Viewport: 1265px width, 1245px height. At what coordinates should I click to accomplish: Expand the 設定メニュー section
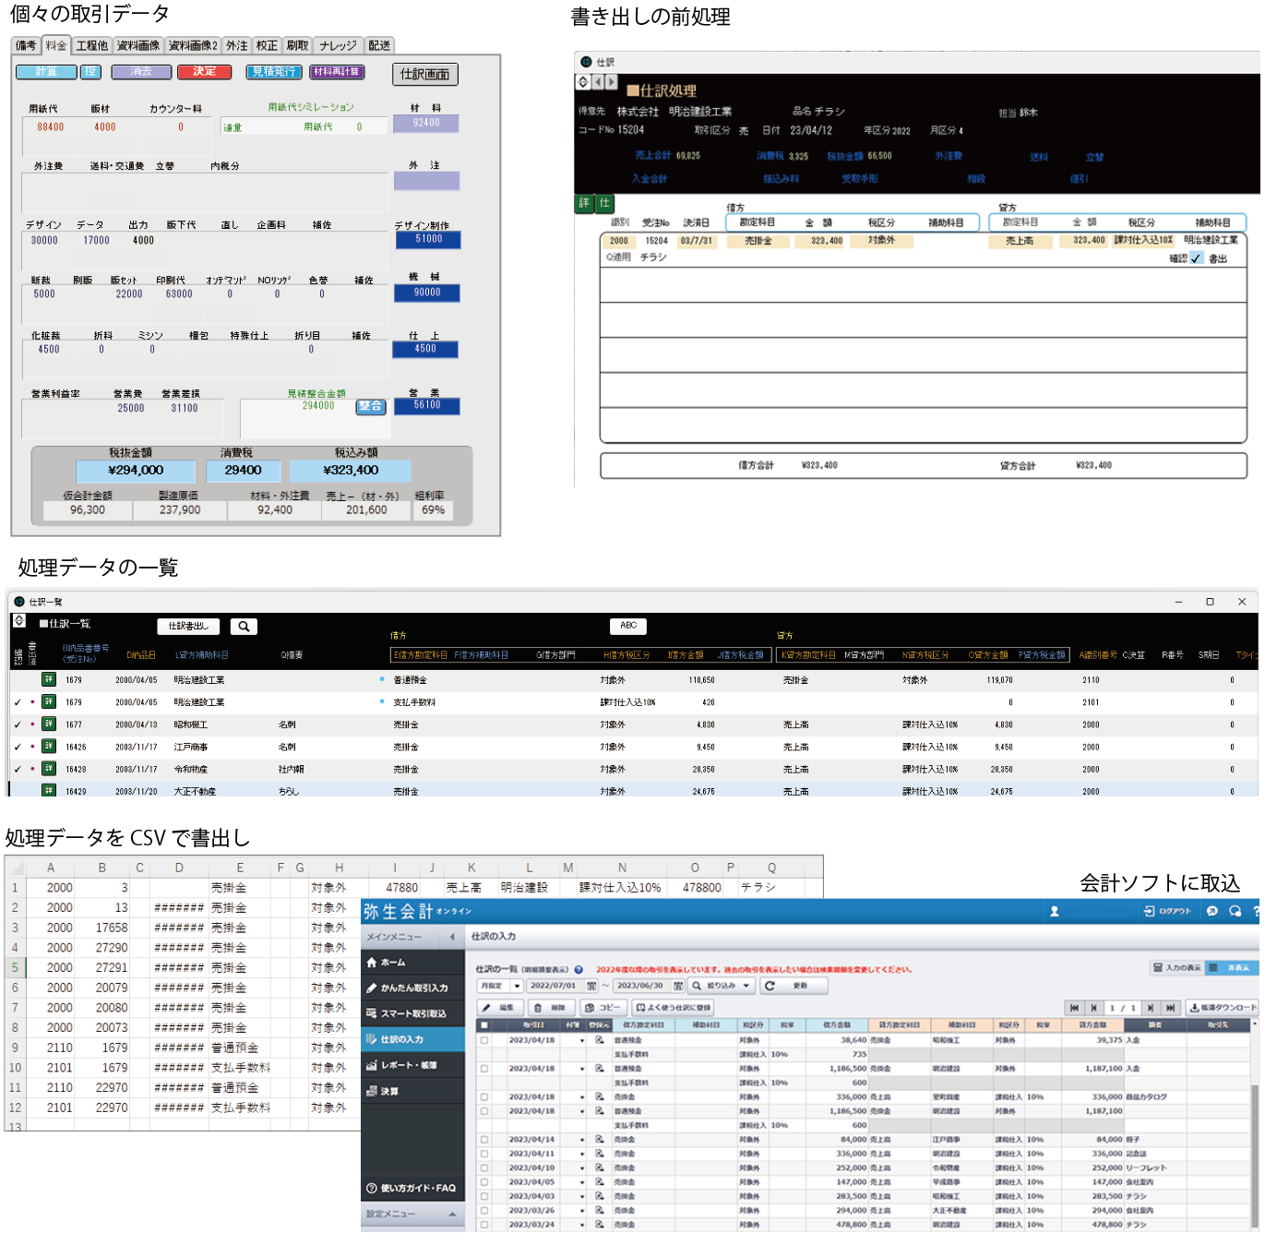click(412, 1215)
